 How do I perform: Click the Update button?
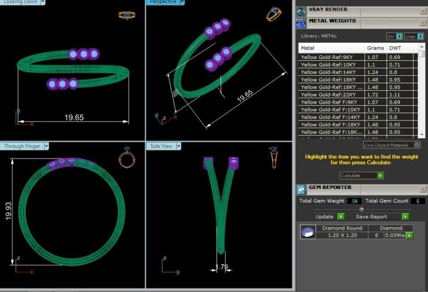(x=329, y=216)
